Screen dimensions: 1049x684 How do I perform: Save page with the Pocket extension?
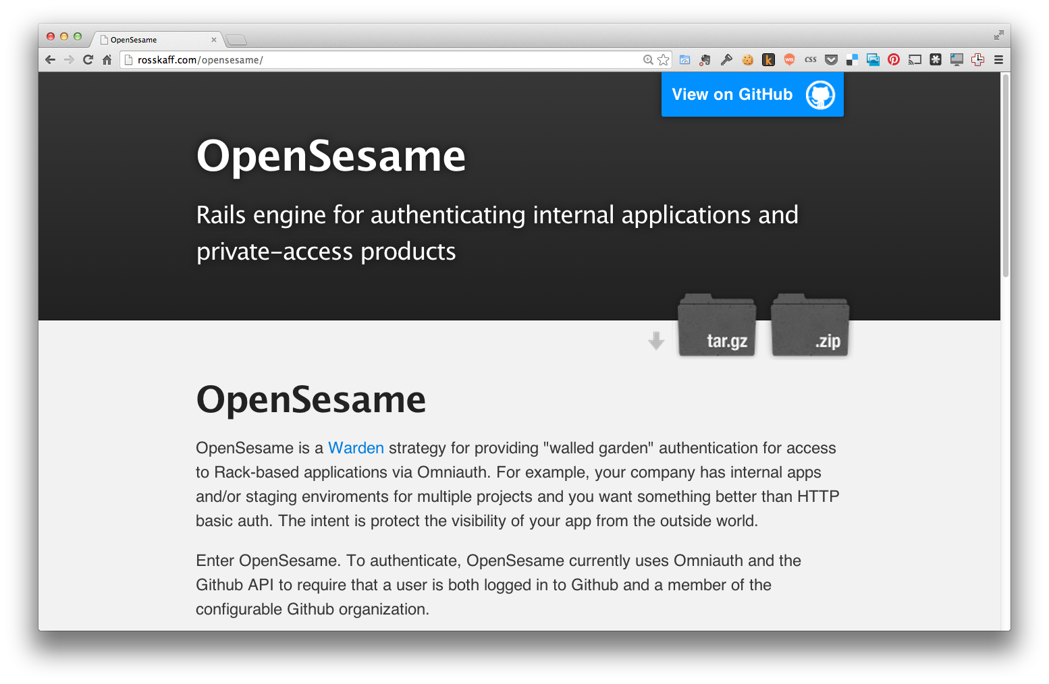(831, 60)
